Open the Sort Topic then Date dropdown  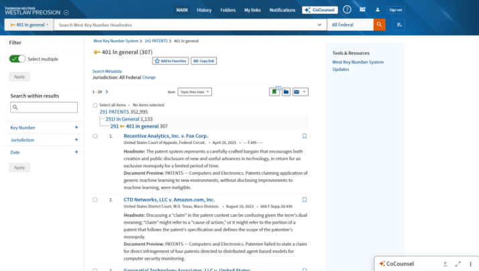pos(195,92)
